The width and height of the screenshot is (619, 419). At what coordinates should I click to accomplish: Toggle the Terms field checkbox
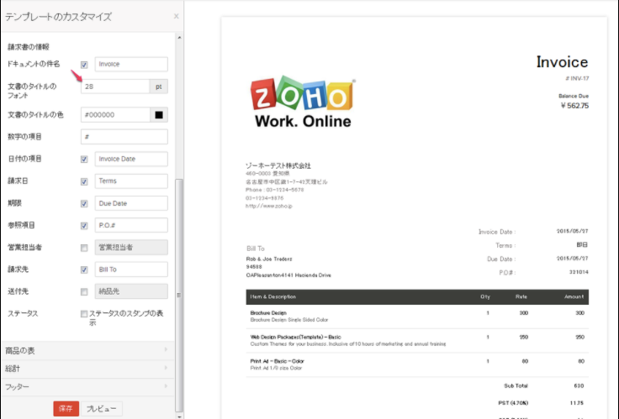84,181
